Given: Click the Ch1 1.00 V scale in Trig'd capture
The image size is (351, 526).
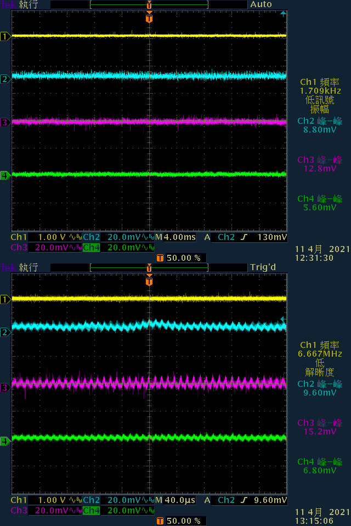Looking at the screenshot, I should point(46,500).
